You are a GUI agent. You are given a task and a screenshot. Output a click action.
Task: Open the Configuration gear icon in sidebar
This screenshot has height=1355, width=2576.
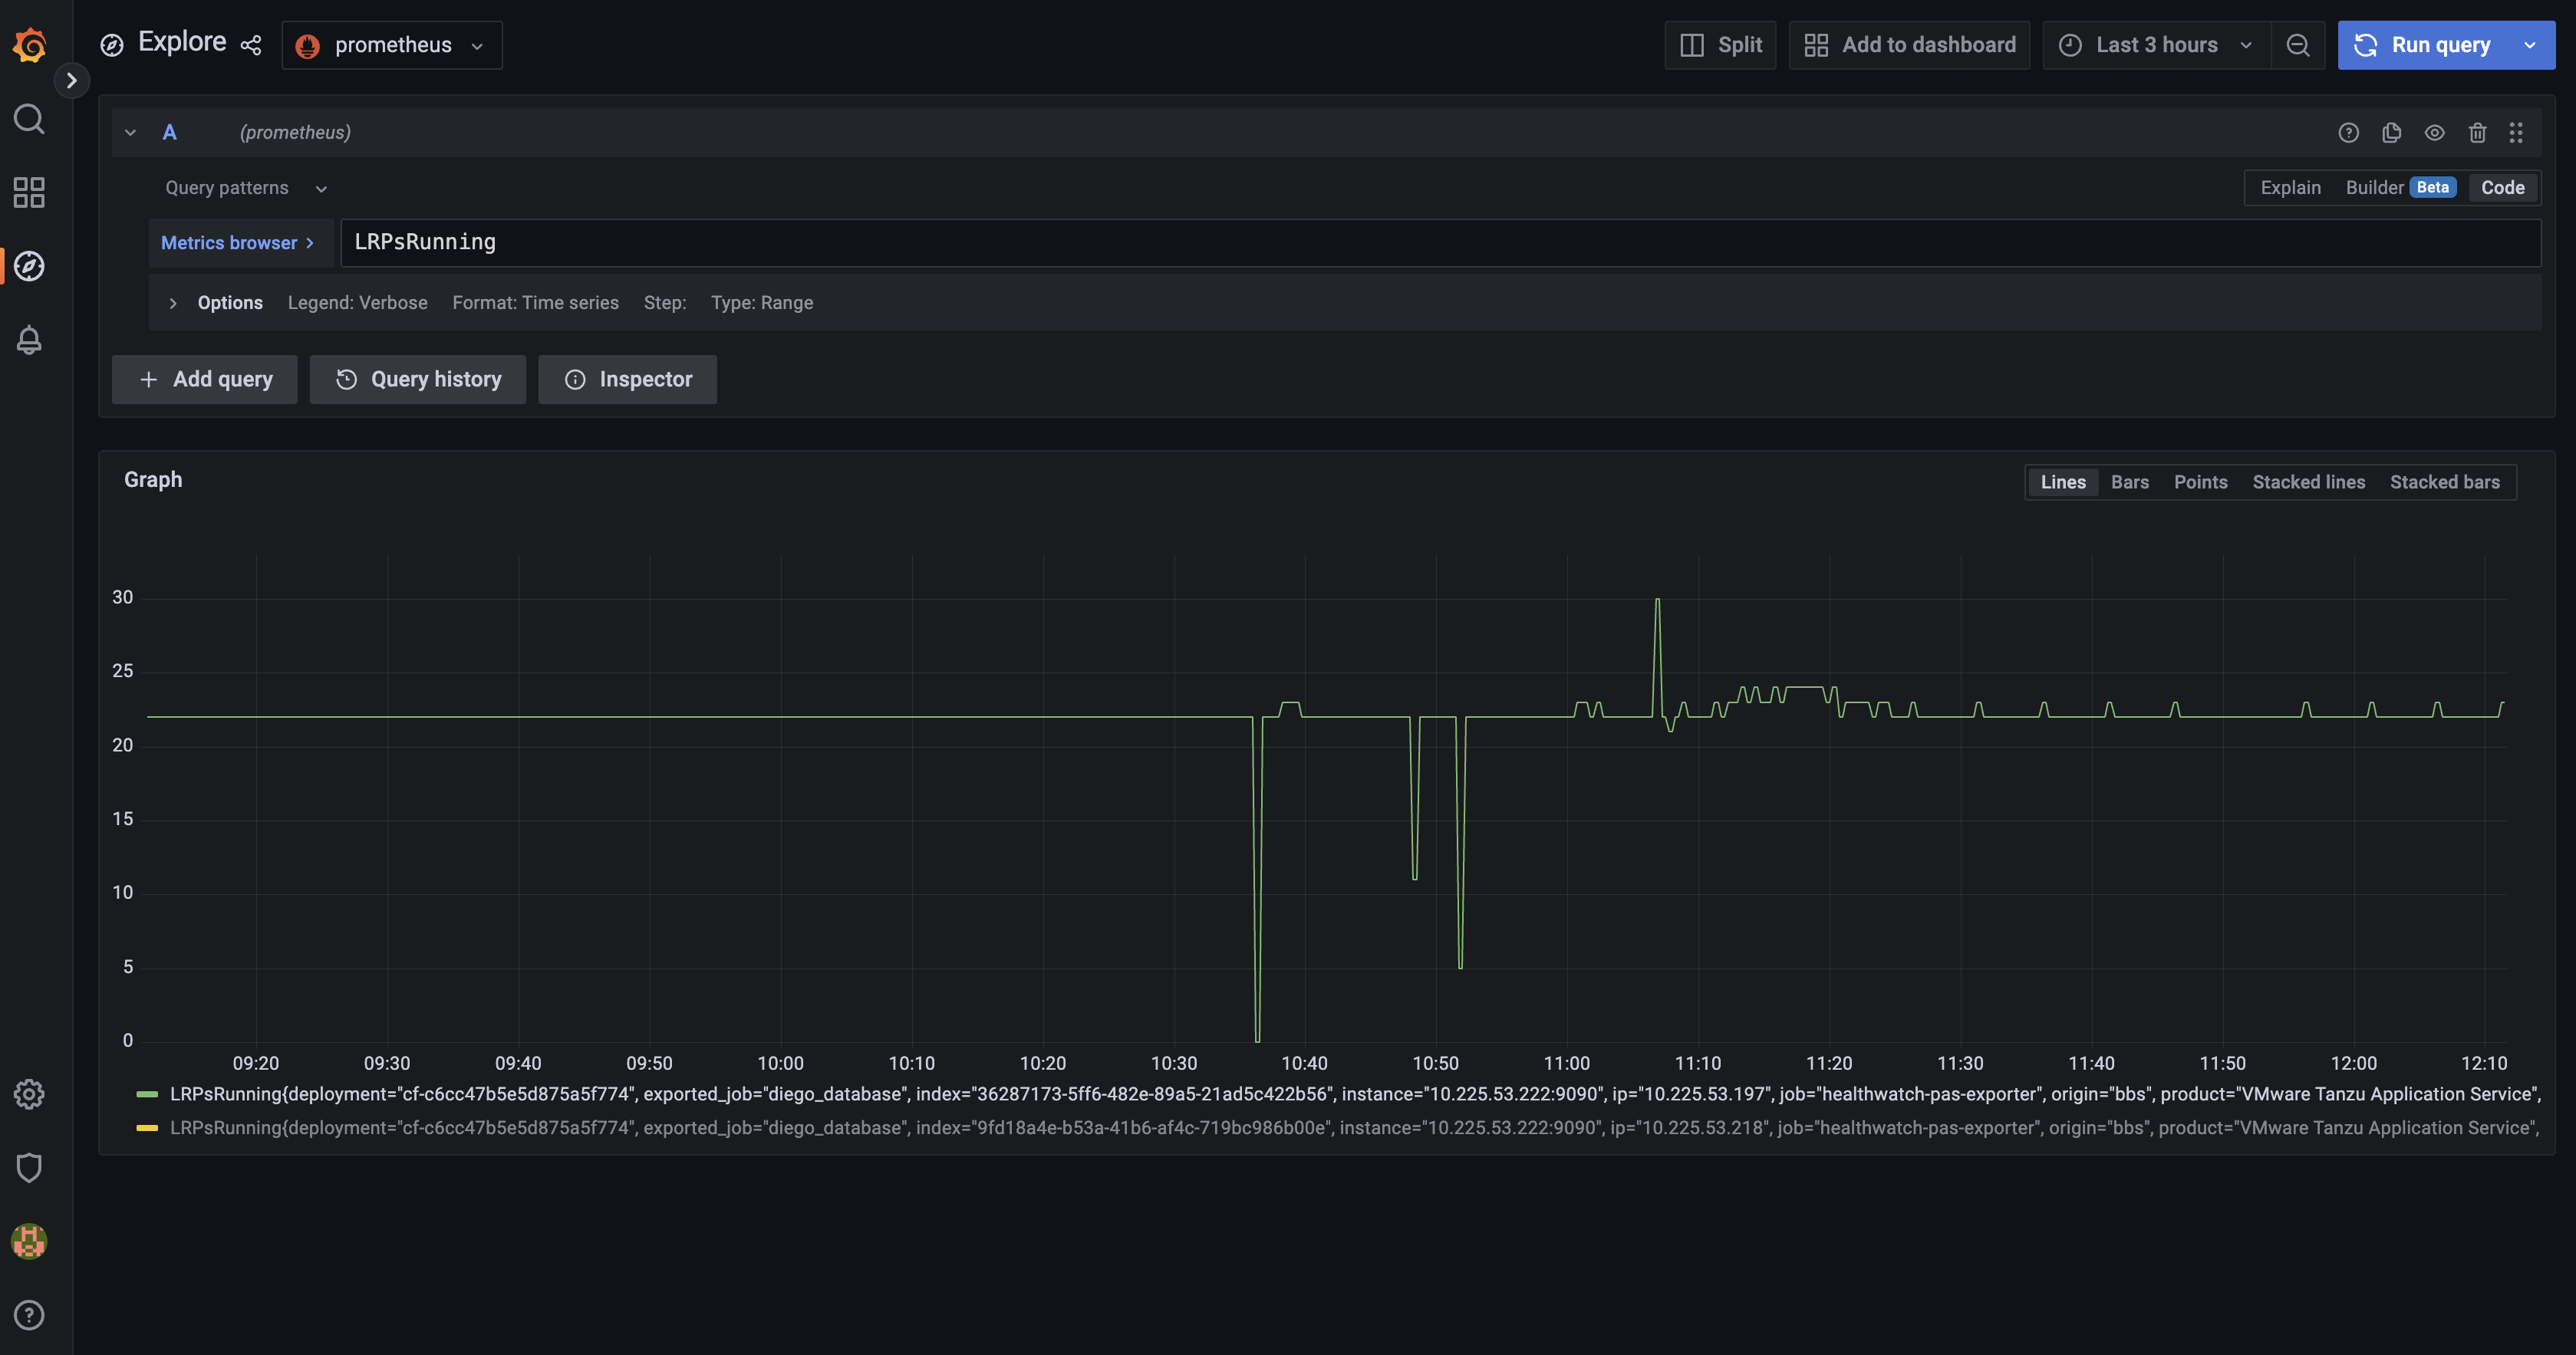[x=29, y=1094]
